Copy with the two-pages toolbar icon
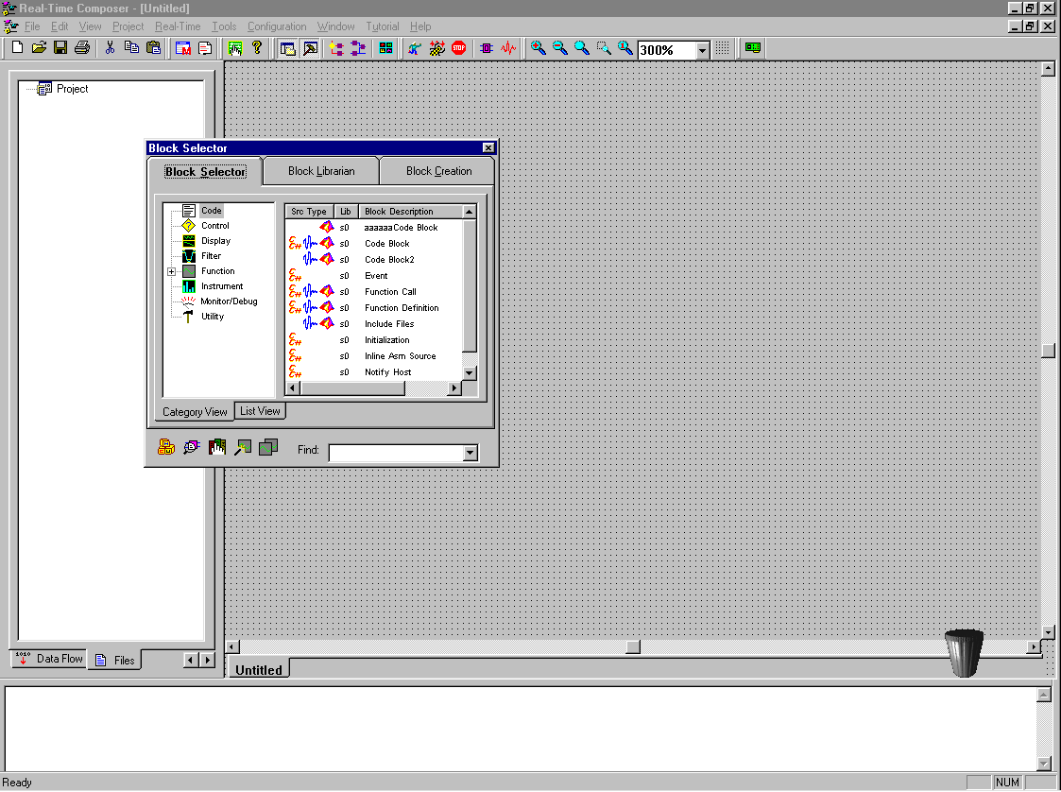Screen dimensions: 1061x792 point(131,48)
